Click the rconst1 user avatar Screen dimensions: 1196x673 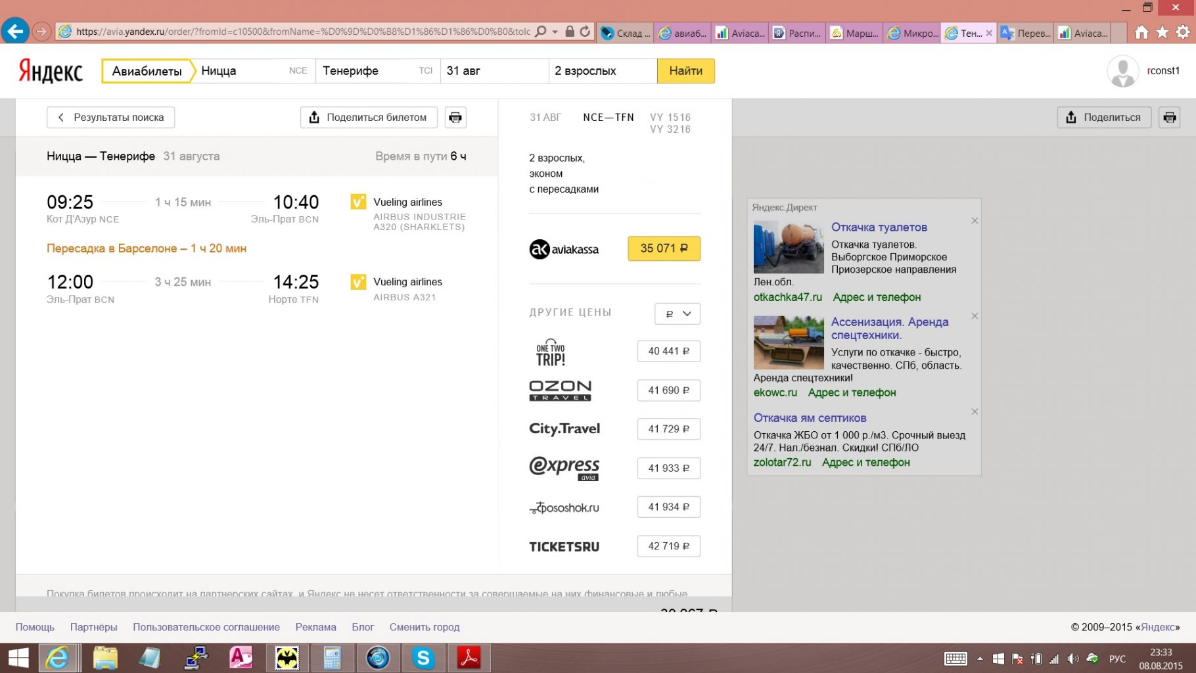coord(1123,71)
